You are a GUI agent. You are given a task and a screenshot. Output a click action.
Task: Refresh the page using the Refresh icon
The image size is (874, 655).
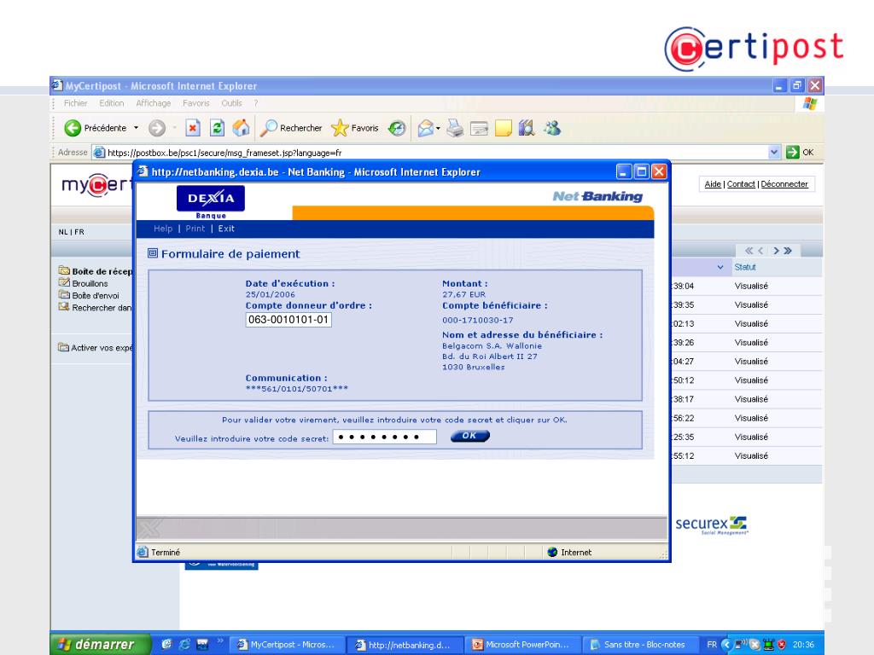tap(217, 128)
